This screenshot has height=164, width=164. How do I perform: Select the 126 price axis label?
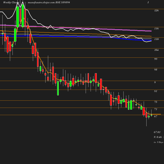click(156, 10)
